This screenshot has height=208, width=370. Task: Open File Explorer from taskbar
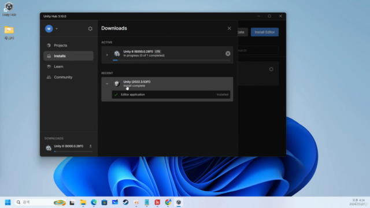[83, 202]
